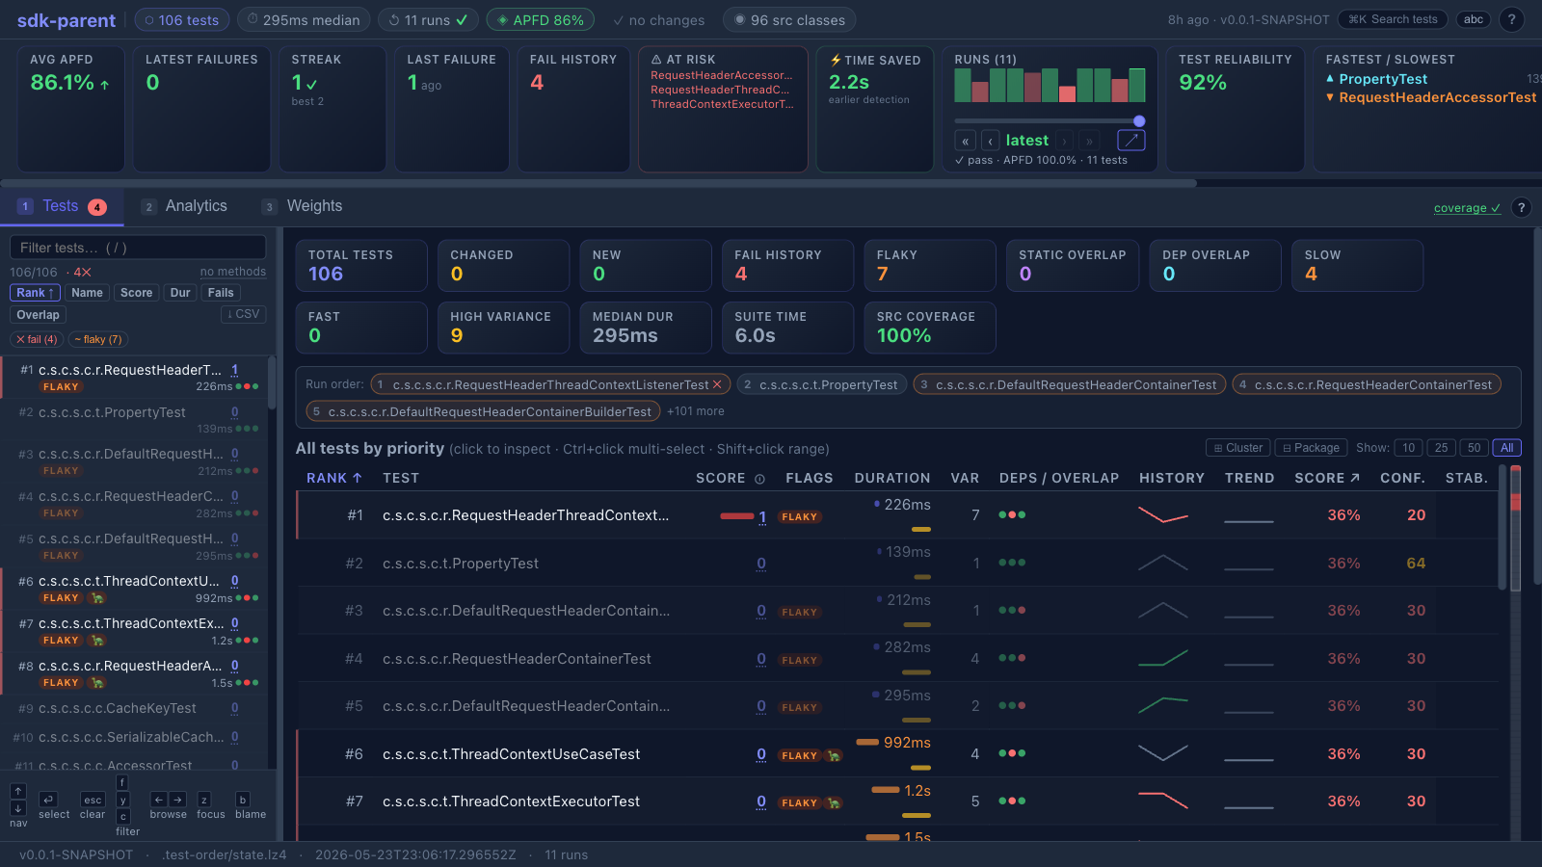Image resolution: width=1542 pixels, height=867 pixels.
Task: Adjust the Runs history slider handle
Action: 1139,121
